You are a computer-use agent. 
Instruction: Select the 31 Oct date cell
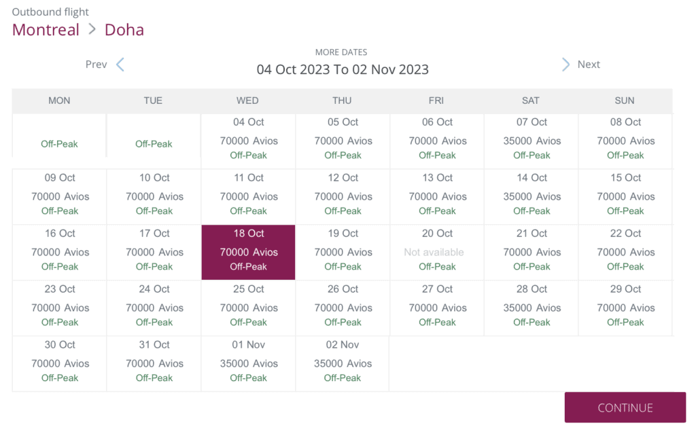point(154,363)
